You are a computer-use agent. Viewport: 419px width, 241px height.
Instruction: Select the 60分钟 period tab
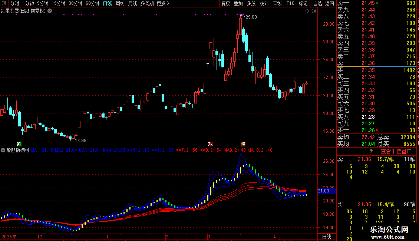93,3
